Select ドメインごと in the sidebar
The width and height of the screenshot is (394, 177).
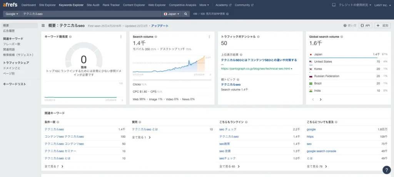pyautogui.click(x=12, y=68)
